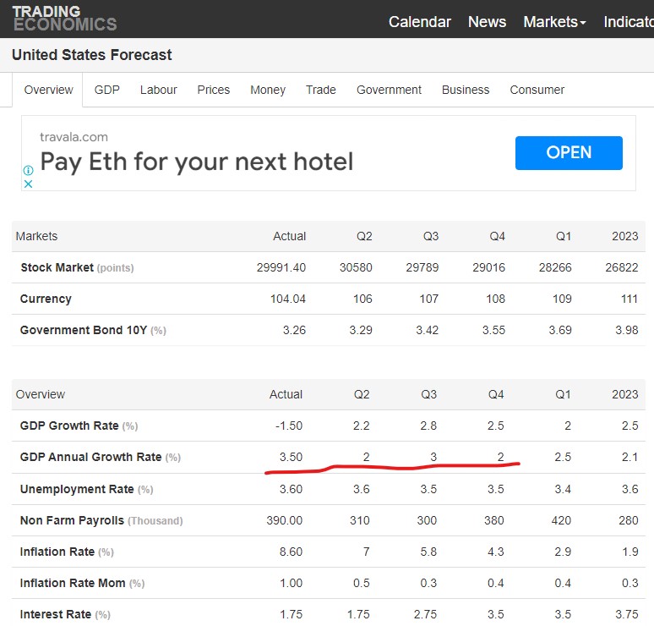Open the Calendar menu item

(x=420, y=22)
